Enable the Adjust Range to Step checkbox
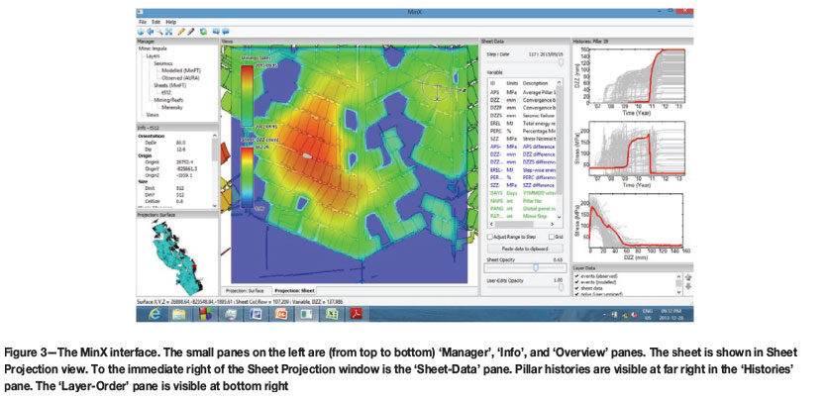This screenshot has width=827, height=402. [488, 237]
